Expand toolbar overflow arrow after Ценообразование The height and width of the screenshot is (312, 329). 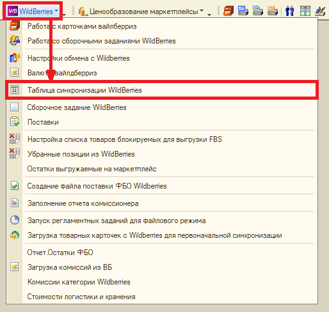pyautogui.click(x=209, y=15)
